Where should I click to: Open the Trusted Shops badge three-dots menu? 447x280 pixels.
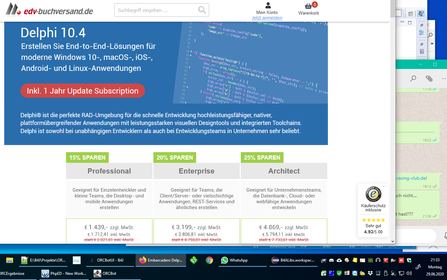(384, 186)
